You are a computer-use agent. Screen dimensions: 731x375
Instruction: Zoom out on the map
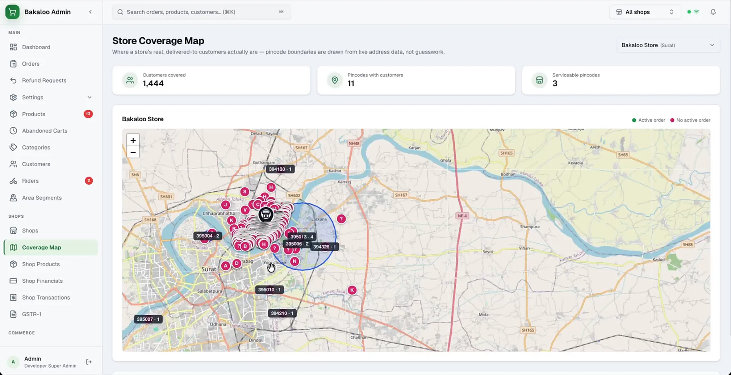pos(133,152)
